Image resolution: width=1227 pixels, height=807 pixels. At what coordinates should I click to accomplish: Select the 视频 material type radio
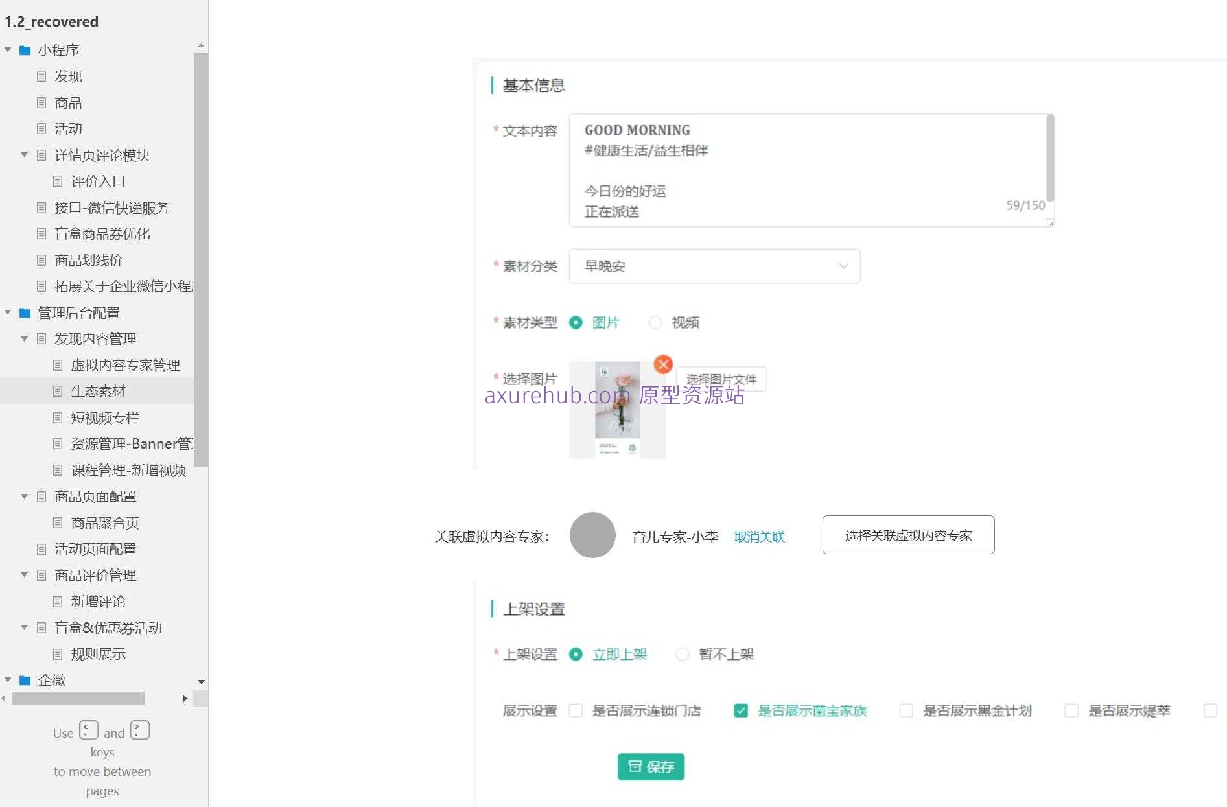pos(656,322)
